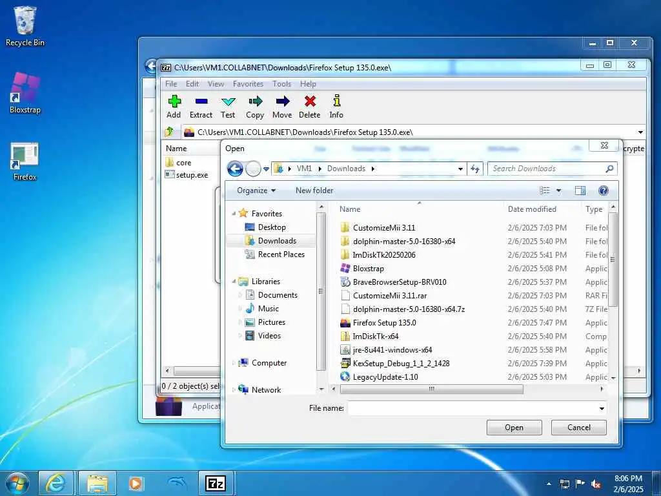Select the Bloxstrap desktop shortcut

coord(25,93)
